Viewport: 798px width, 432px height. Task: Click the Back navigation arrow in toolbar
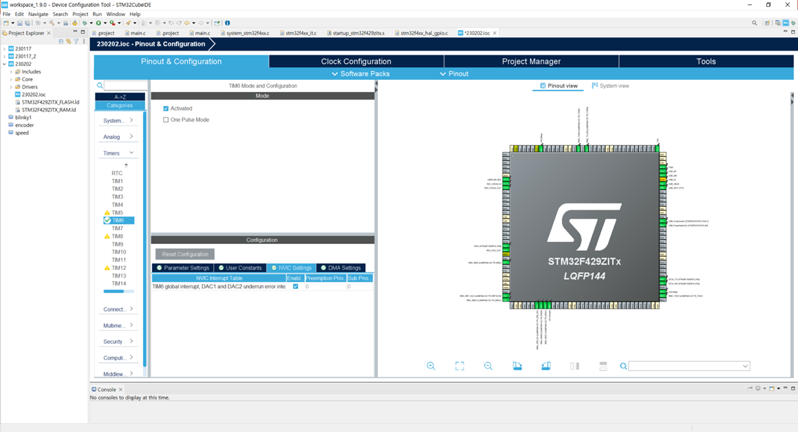pos(187,23)
